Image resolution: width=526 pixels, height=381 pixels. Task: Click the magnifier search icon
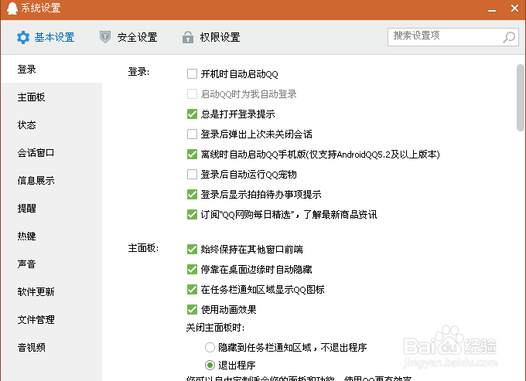click(509, 37)
